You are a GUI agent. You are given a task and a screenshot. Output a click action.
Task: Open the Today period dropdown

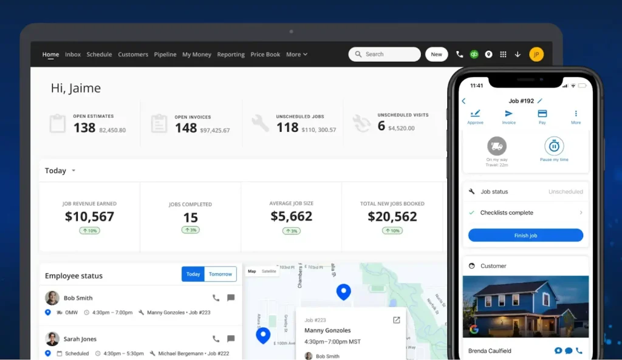pyautogui.click(x=60, y=171)
